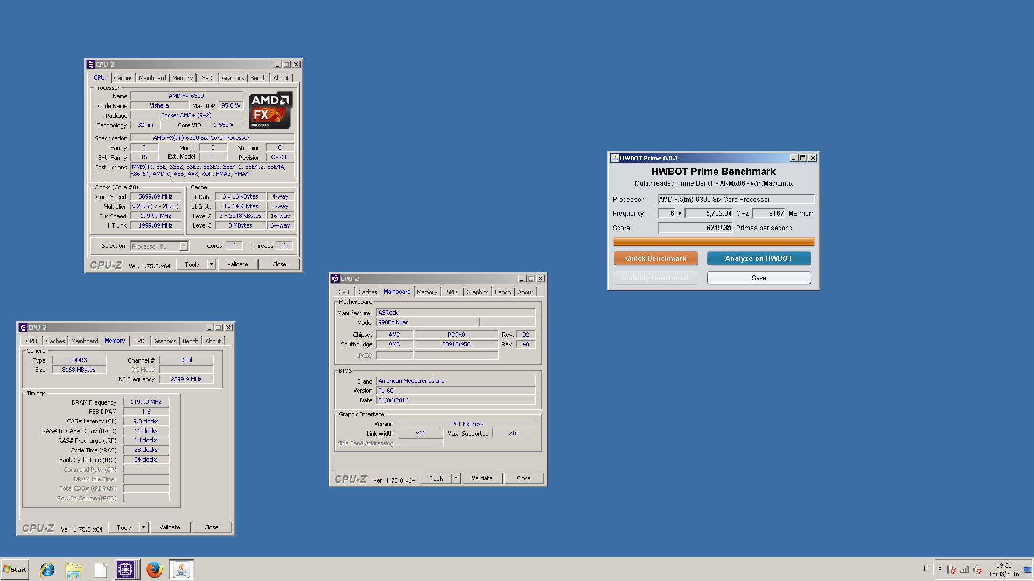1034x581 pixels.
Task: Click motherboard model 990FX Killer
Action: coord(427,322)
